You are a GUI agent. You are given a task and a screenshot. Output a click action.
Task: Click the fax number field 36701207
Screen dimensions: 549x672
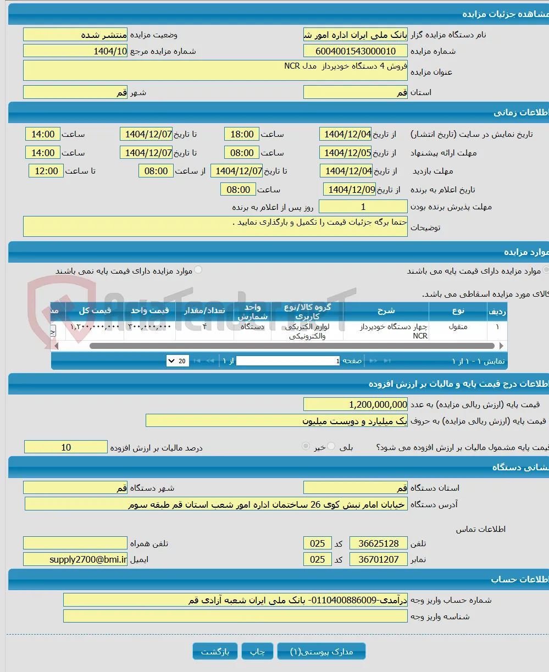[379, 559]
